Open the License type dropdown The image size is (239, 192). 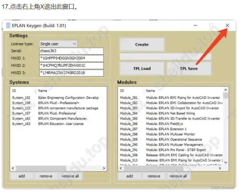(x=58, y=44)
